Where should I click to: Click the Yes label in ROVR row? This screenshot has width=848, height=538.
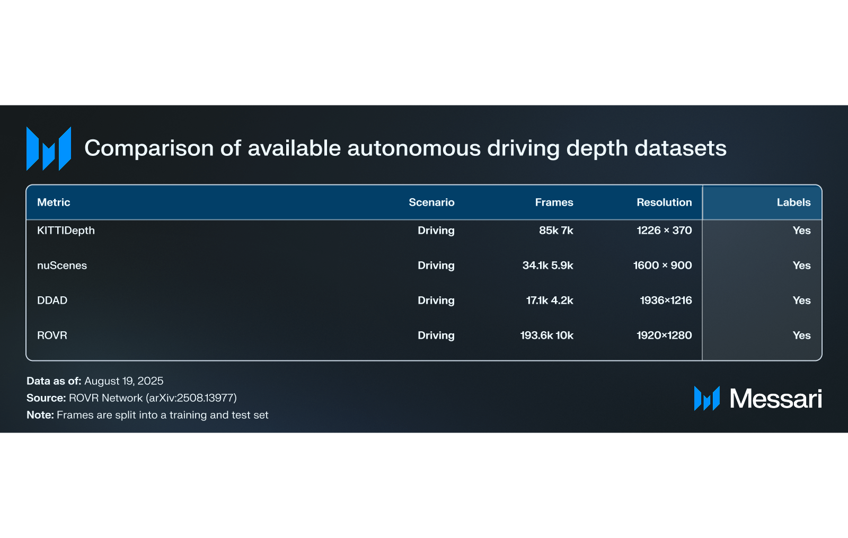click(801, 336)
